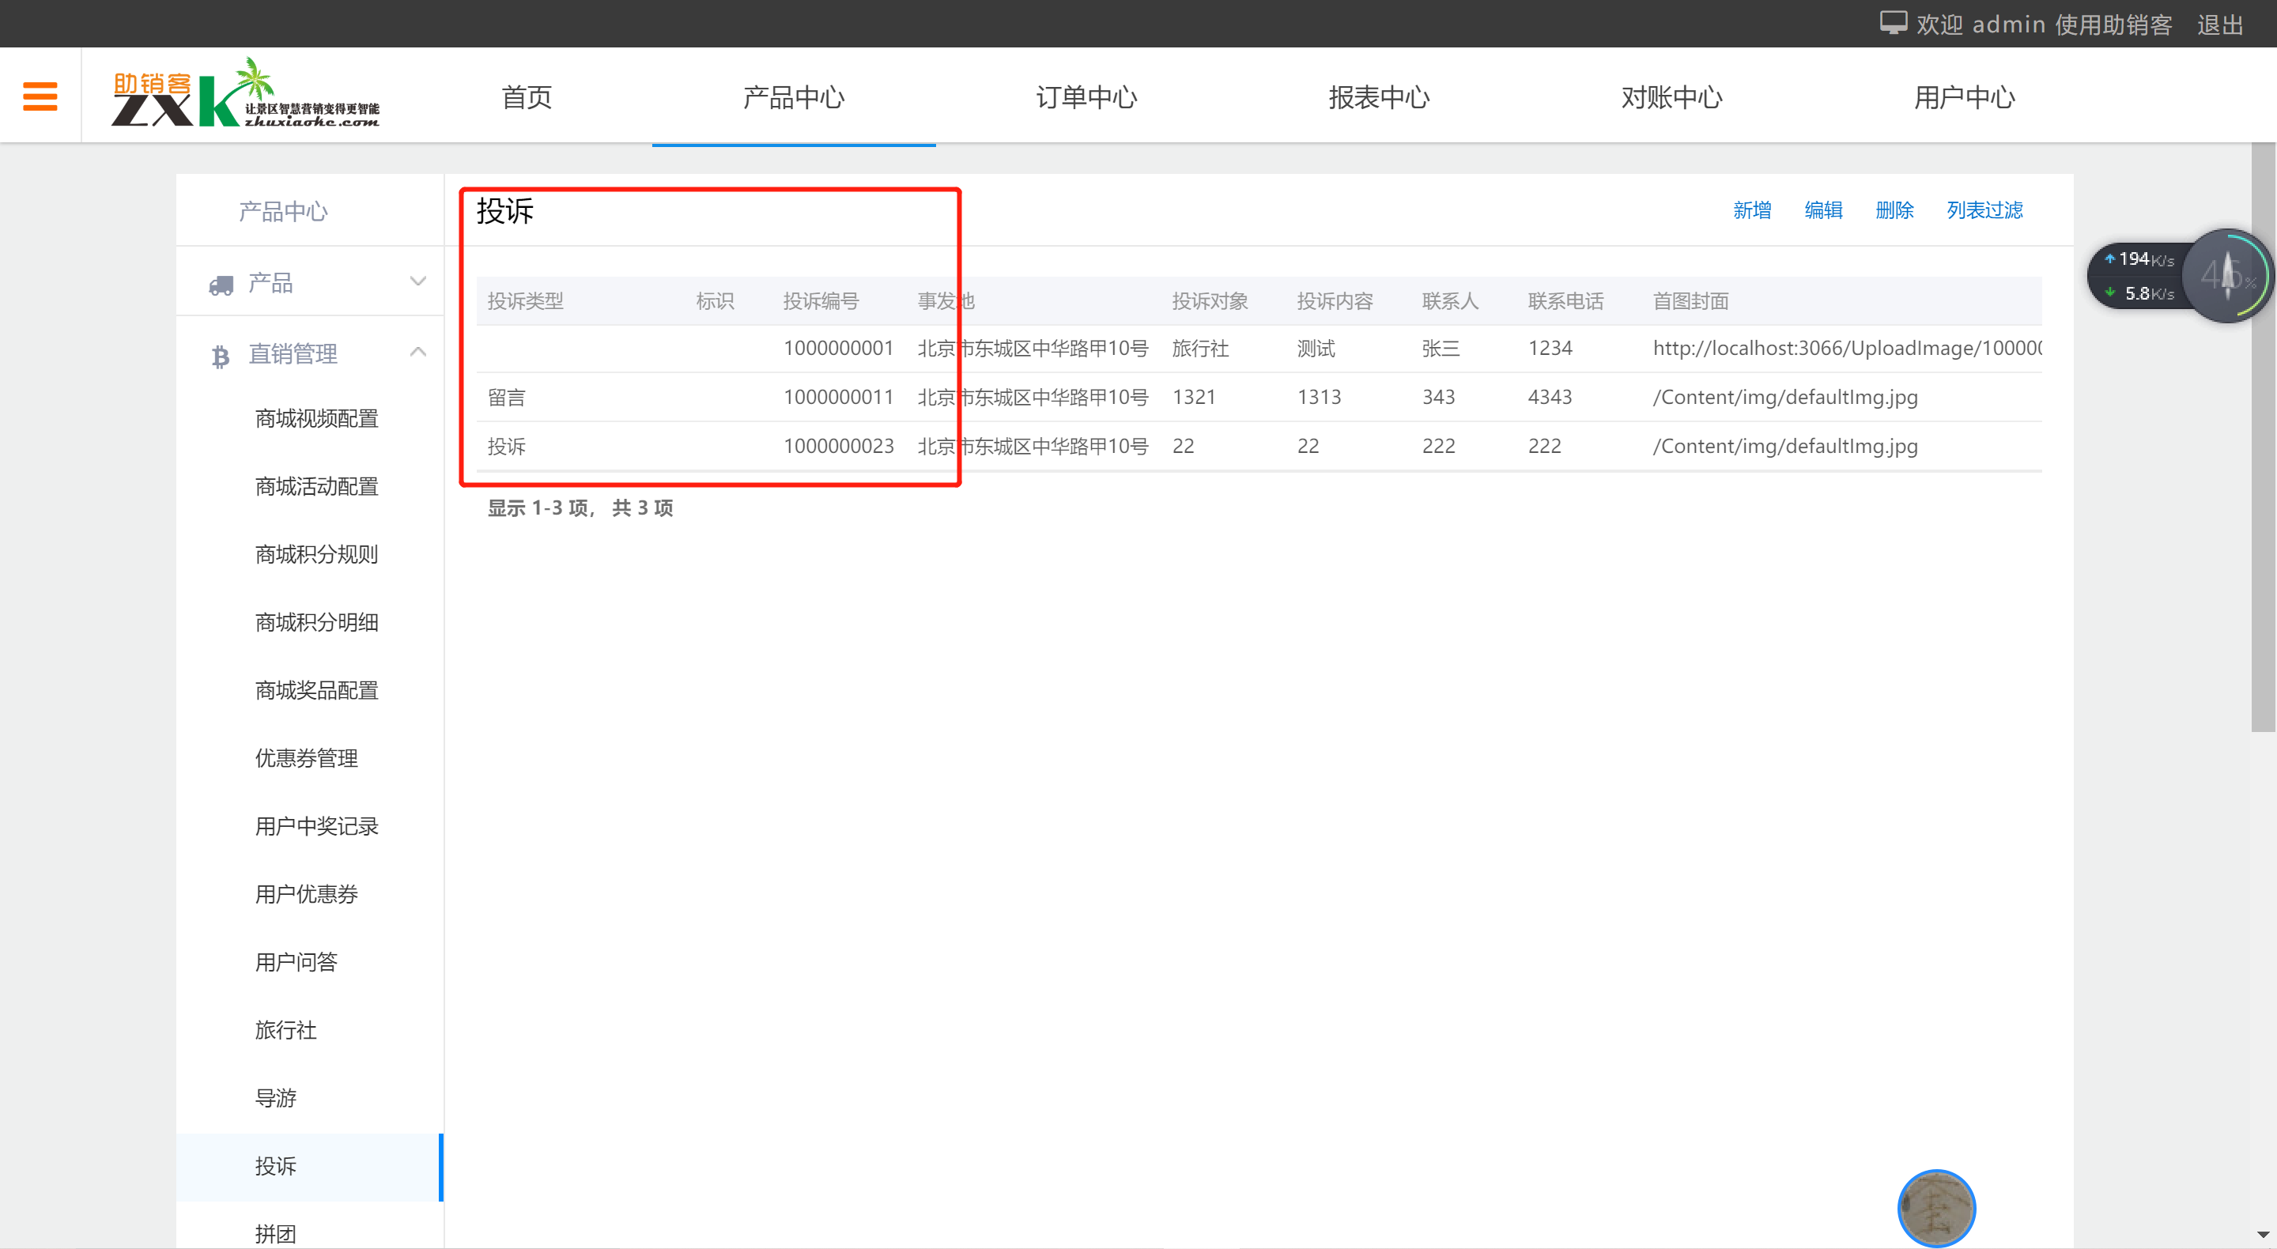Image resolution: width=2277 pixels, height=1249 pixels.
Task: Click the orange hamburger menu icon
Action: (40, 96)
